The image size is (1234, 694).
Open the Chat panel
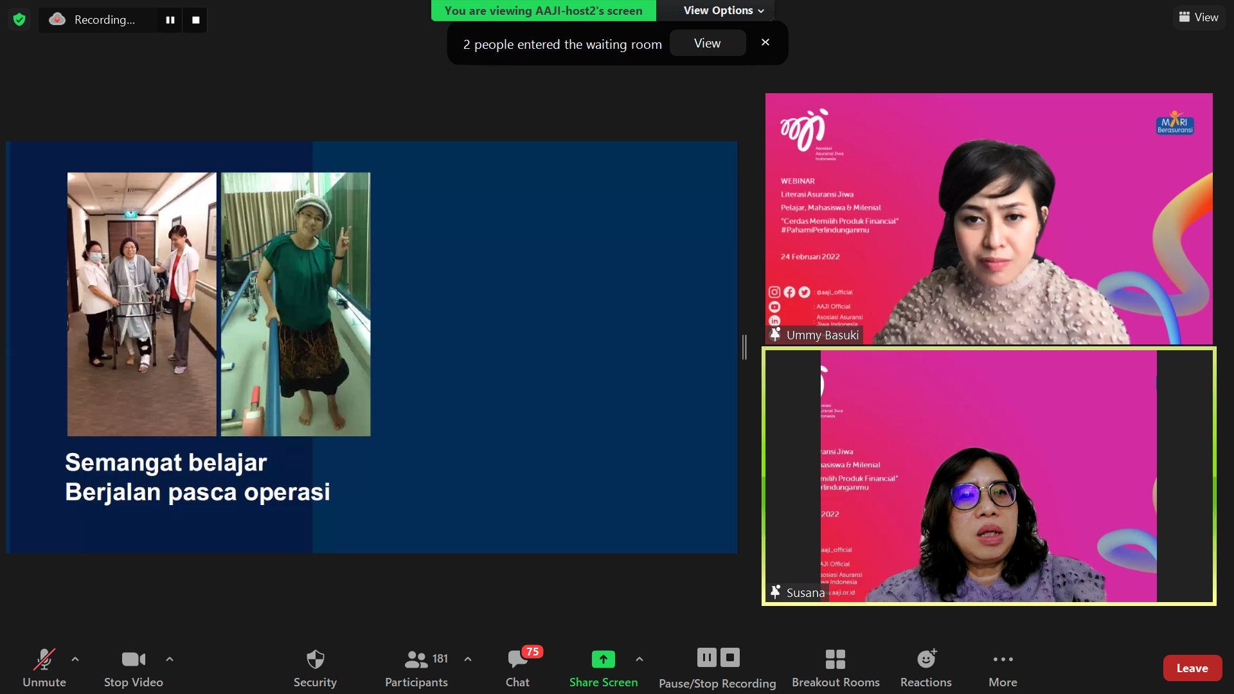tap(517, 668)
